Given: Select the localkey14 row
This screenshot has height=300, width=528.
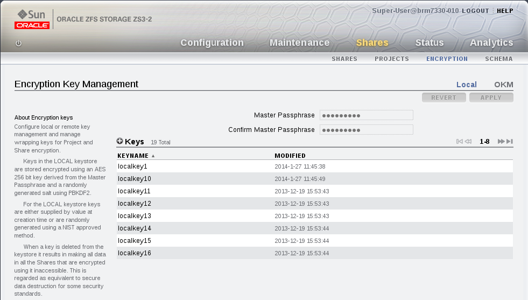Looking at the screenshot, I should 314,228.
